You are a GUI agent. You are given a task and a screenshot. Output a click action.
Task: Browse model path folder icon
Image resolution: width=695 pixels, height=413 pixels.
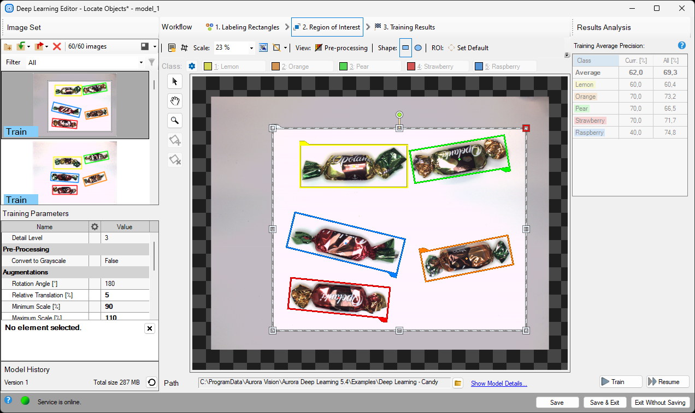click(x=458, y=383)
